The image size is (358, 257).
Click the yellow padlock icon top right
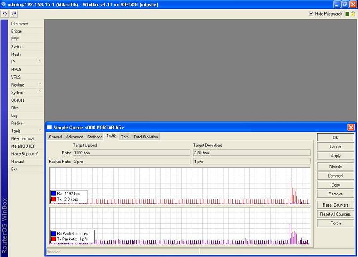353,14
